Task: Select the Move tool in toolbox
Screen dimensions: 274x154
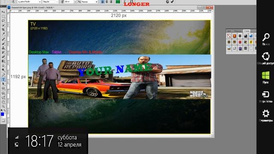Action: 3,12
